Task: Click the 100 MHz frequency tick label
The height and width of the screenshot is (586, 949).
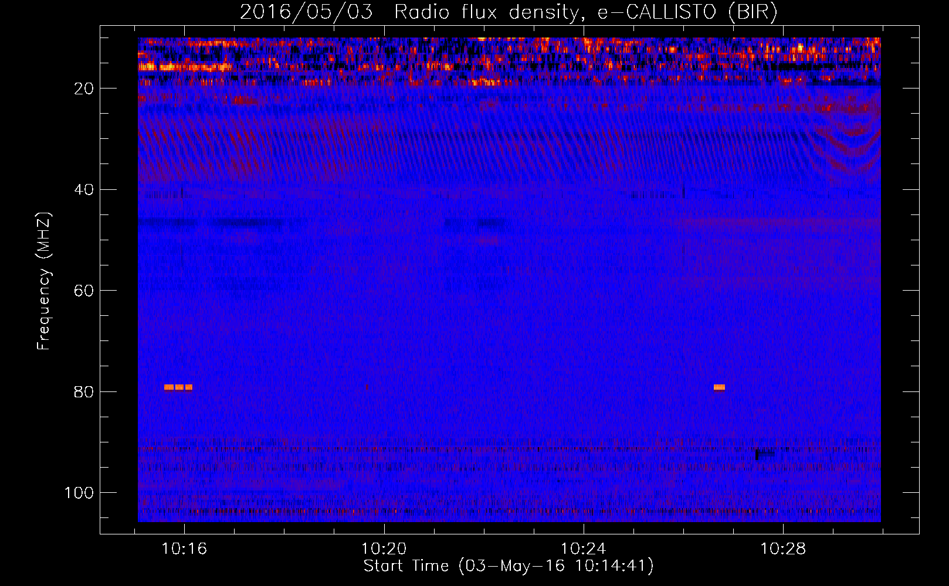Action: [79, 493]
